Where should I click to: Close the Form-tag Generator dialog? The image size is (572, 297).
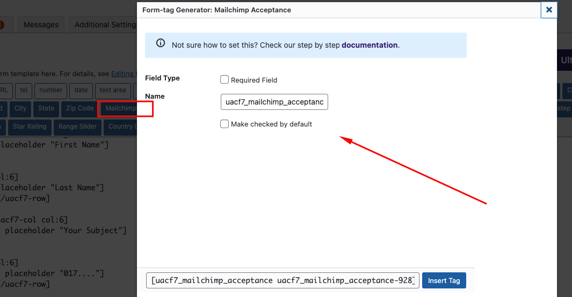pos(549,10)
